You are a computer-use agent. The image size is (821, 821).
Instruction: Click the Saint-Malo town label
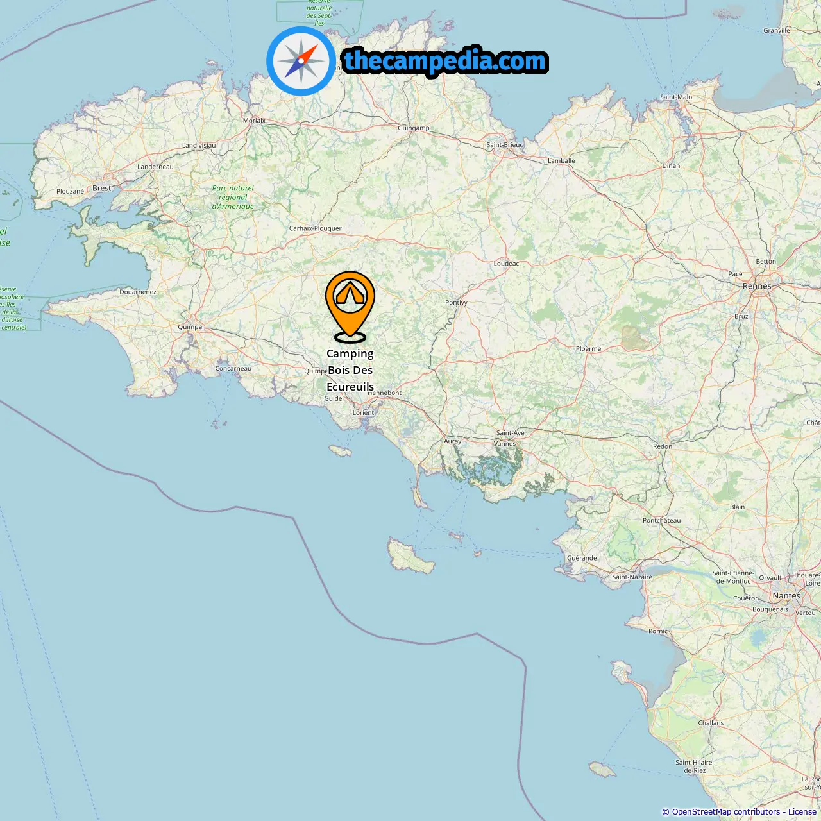coord(676,97)
